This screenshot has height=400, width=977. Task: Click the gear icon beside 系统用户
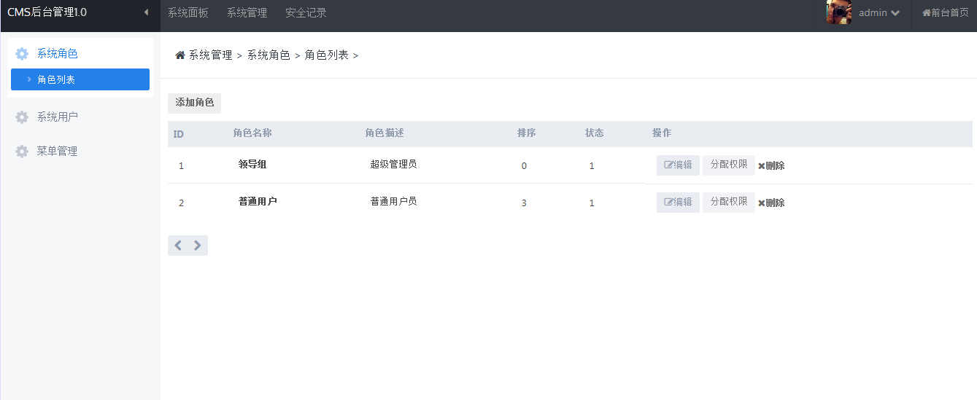[22, 117]
